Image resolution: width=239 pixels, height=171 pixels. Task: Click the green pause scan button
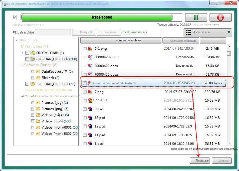(x=196, y=18)
